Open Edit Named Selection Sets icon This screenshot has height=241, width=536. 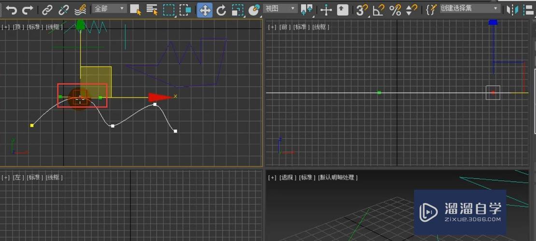432,10
